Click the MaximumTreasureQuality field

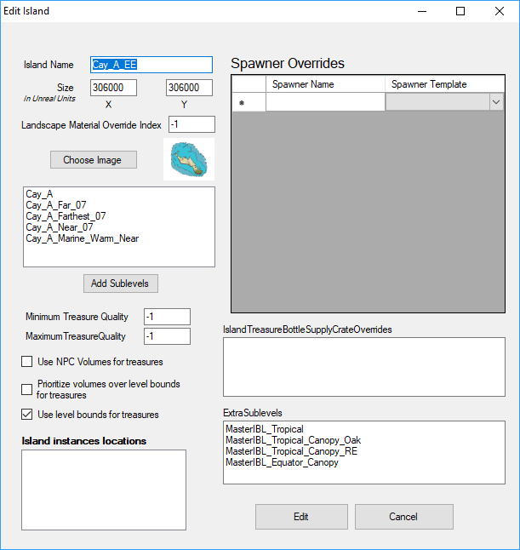(x=167, y=336)
